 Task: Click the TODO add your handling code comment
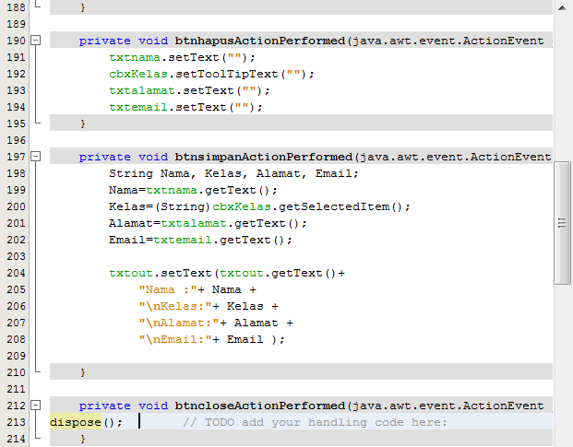click(315, 422)
